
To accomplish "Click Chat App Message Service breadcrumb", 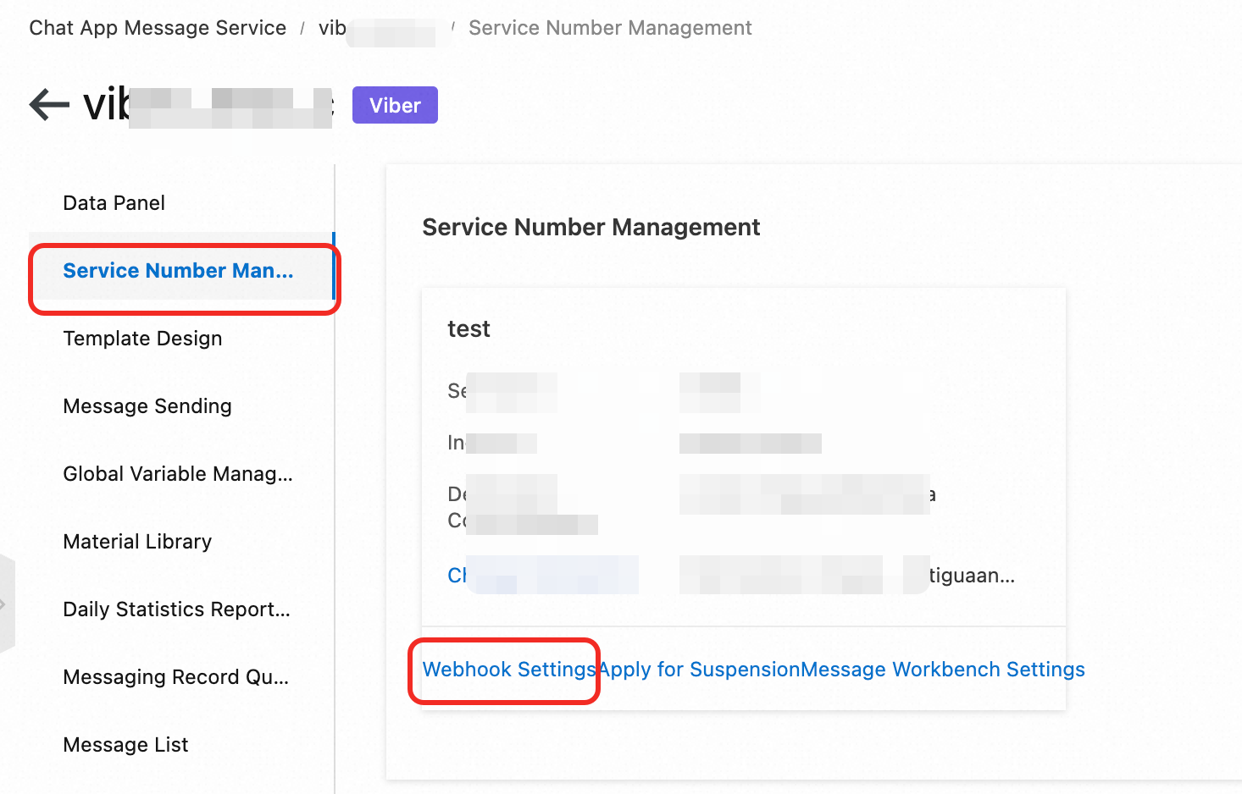I will tap(157, 27).
